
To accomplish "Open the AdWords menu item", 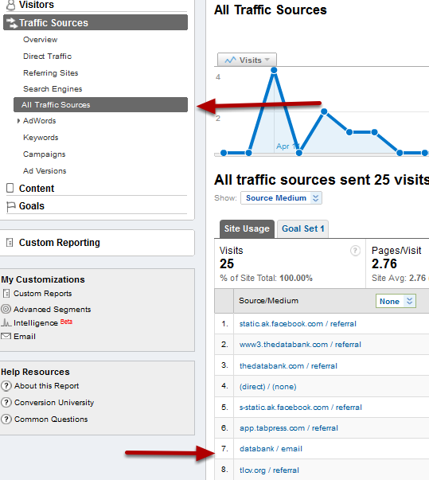I will tap(40, 121).
